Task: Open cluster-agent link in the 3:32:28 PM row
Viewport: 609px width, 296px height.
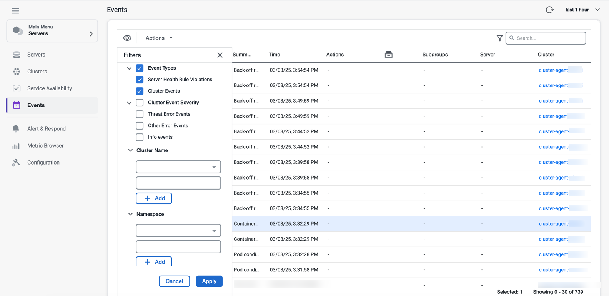Action: [x=553, y=254]
